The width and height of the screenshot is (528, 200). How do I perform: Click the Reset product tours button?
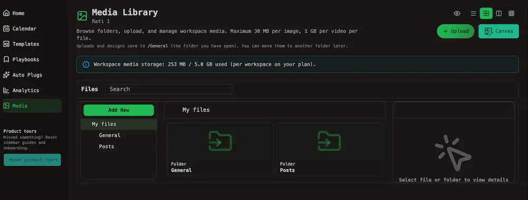[x=32, y=160]
